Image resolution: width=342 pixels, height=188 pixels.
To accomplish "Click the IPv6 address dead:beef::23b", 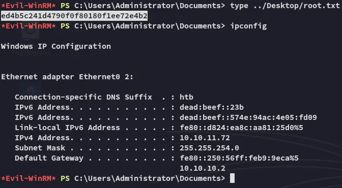I will [212, 107].
